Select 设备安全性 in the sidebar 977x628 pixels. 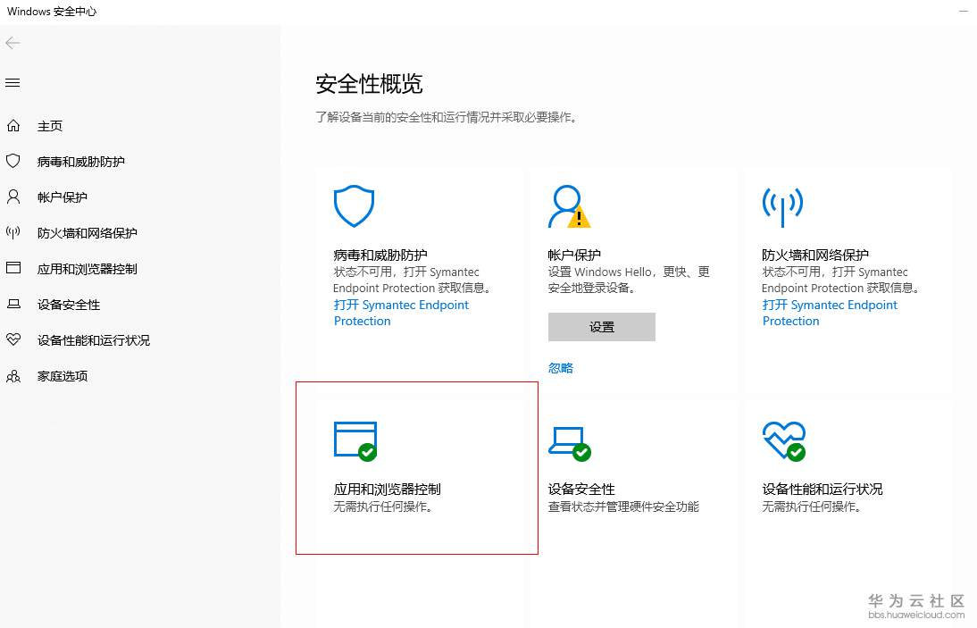pos(69,305)
